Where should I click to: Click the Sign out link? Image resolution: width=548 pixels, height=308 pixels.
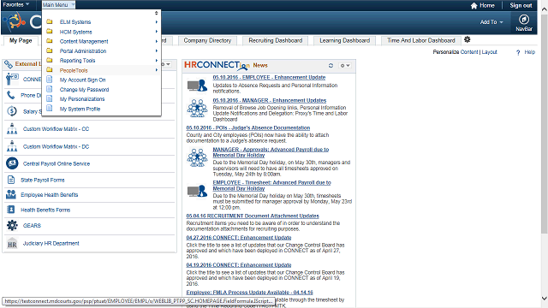tap(521, 6)
